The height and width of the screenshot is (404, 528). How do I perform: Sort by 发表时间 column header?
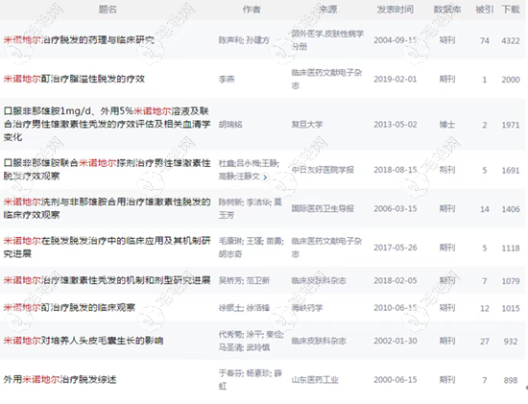coord(395,9)
